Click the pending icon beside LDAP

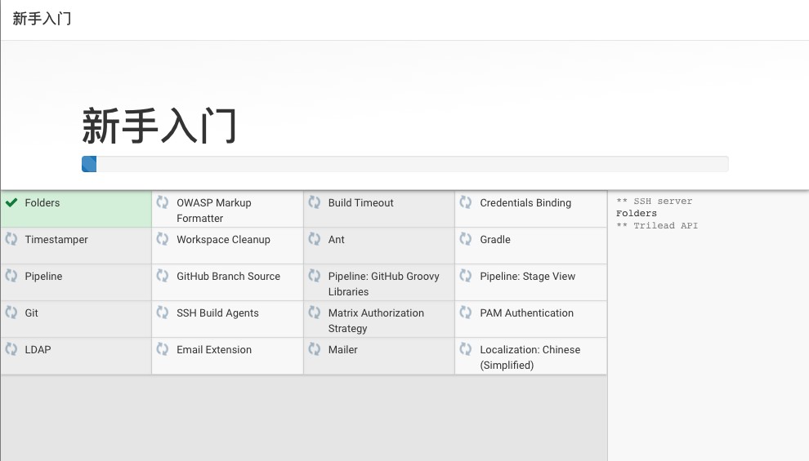[x=11, y=349]
